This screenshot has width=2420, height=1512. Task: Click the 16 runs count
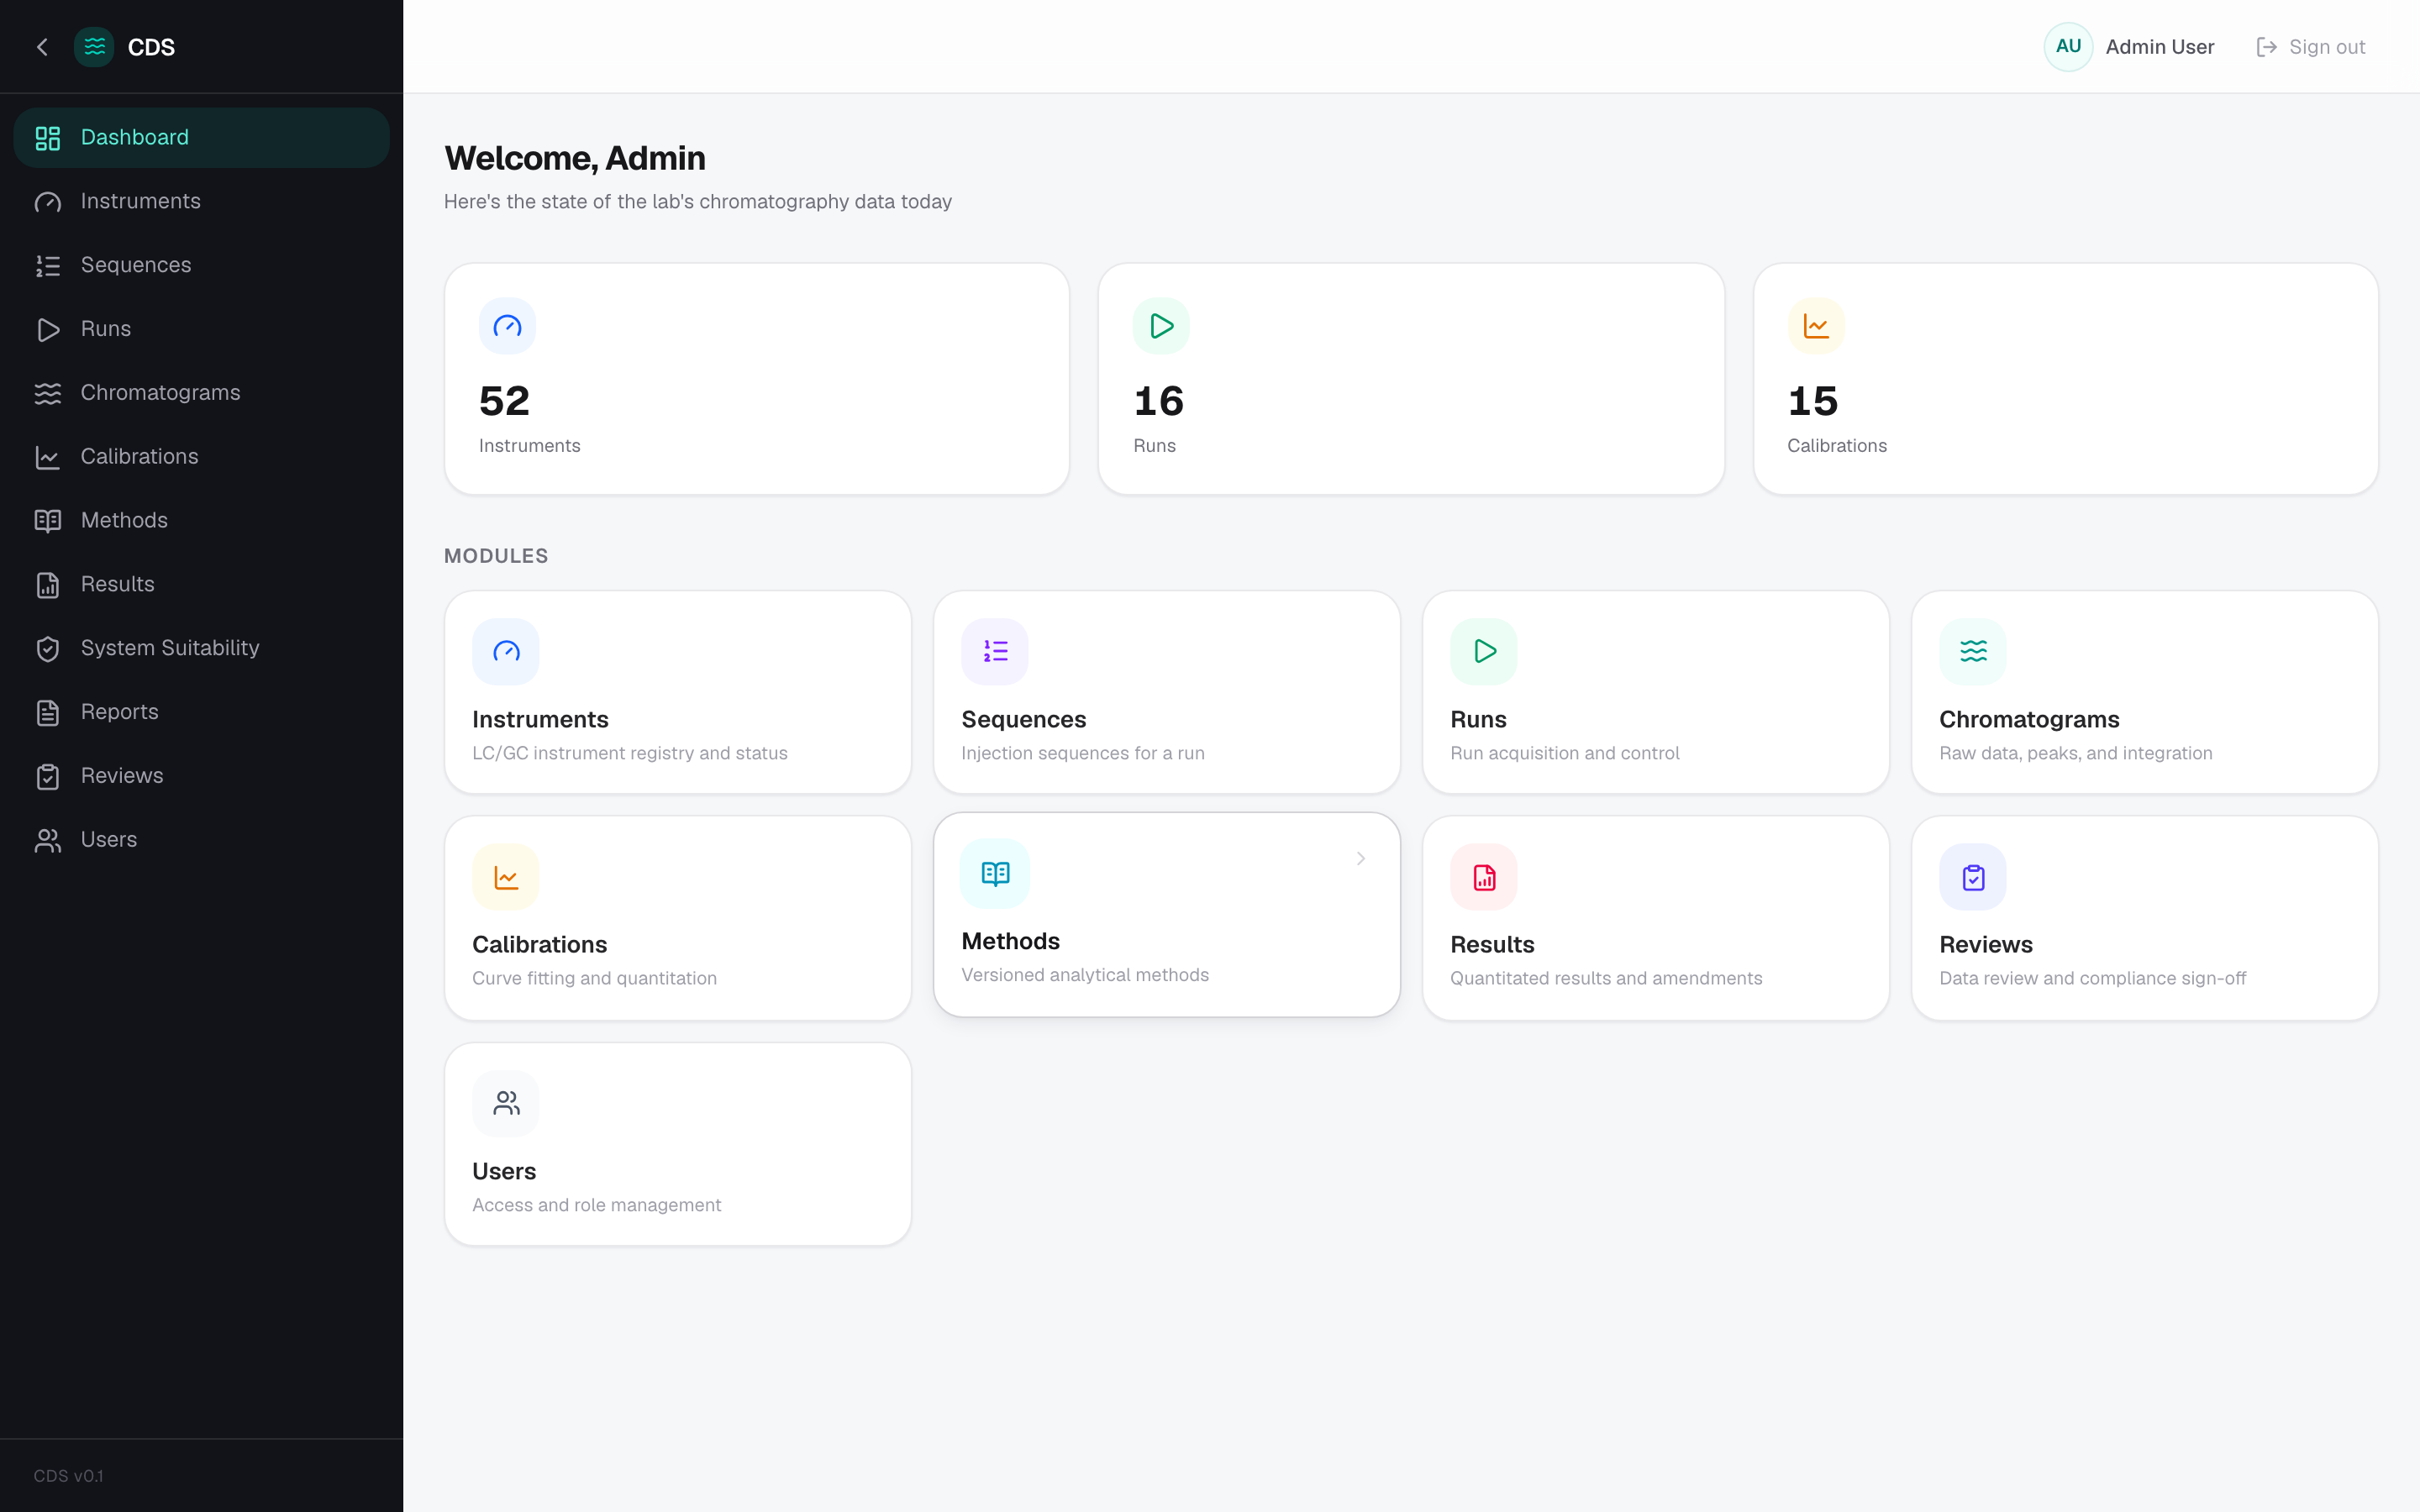[1158, 402]
